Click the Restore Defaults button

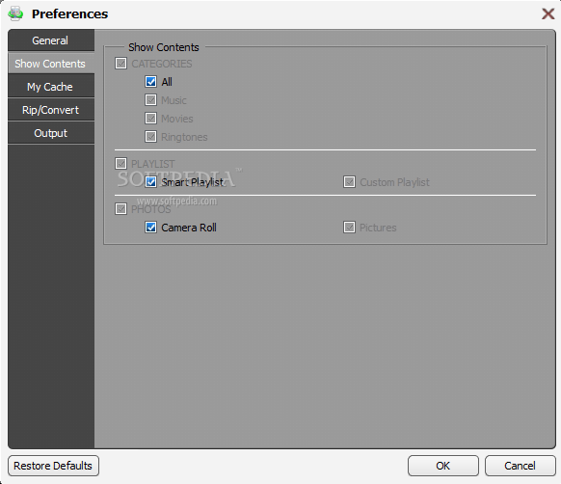(x=53, y=466)
